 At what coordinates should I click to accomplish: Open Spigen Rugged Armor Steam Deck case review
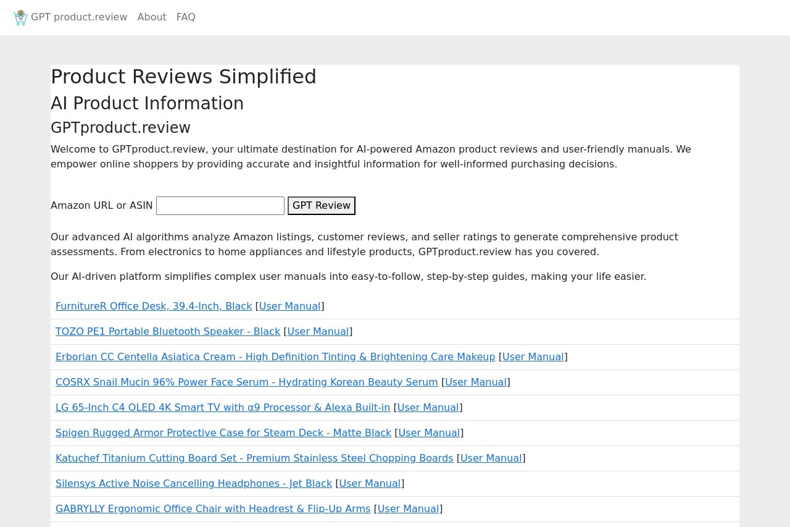(x=223, y=433)
